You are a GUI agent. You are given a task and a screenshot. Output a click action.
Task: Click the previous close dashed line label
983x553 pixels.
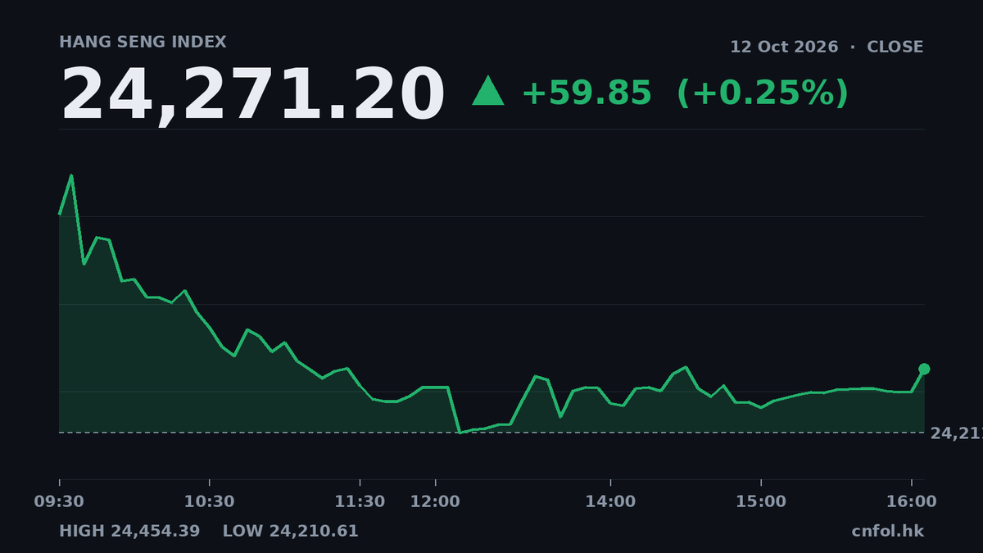(956, 433)
